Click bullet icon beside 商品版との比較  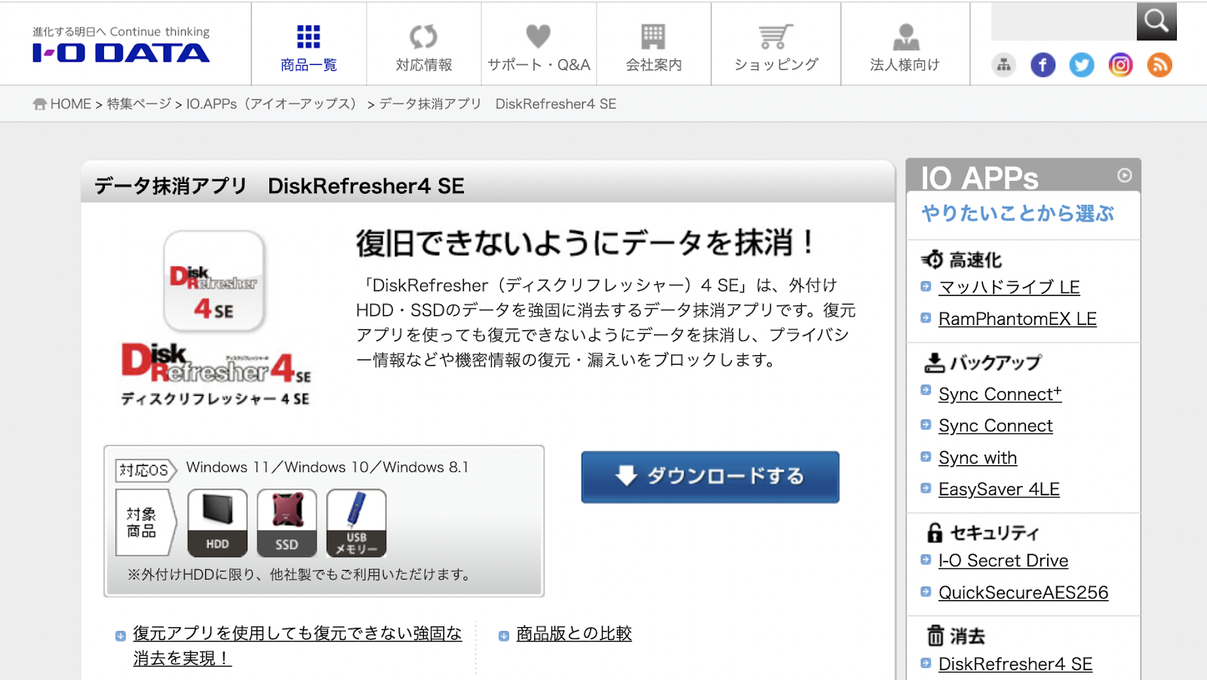coord(504,636)
